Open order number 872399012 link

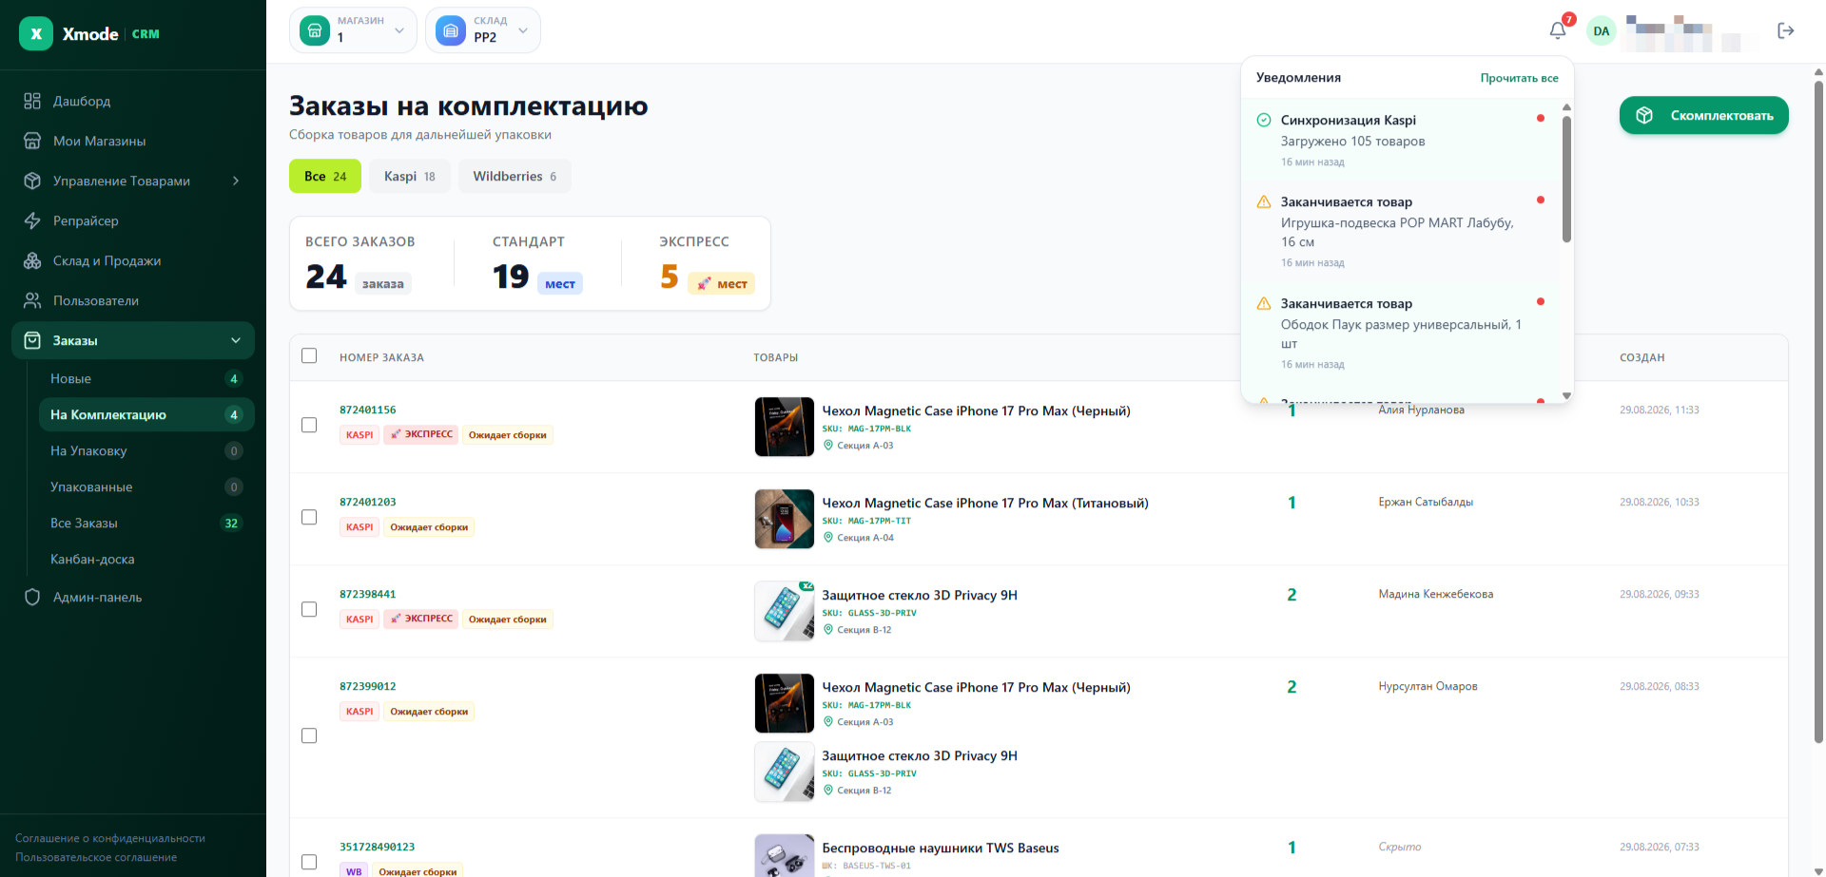[x=368, y=686]
